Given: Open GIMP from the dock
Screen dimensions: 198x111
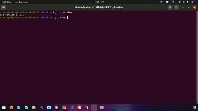Looking at the screenshot, I should (41, 108).
